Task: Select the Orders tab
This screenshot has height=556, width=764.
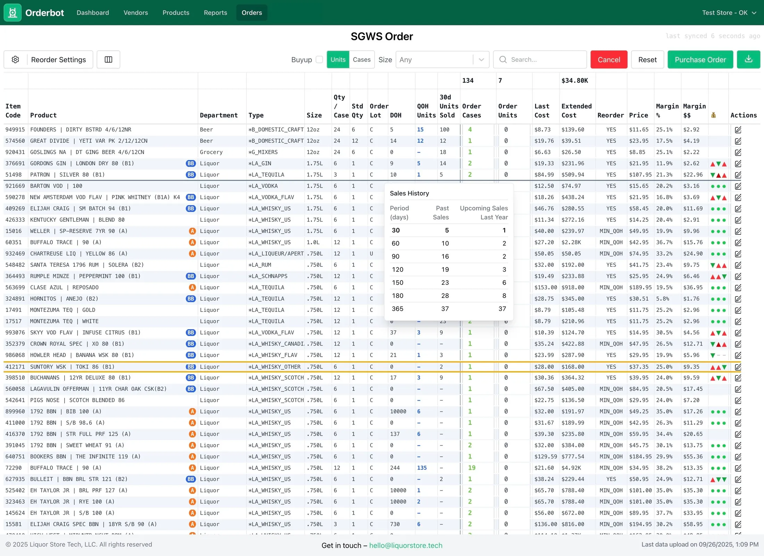Action: coord(252,13)
